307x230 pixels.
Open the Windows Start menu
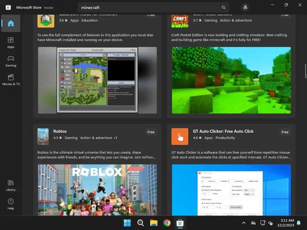click(127, 223)
